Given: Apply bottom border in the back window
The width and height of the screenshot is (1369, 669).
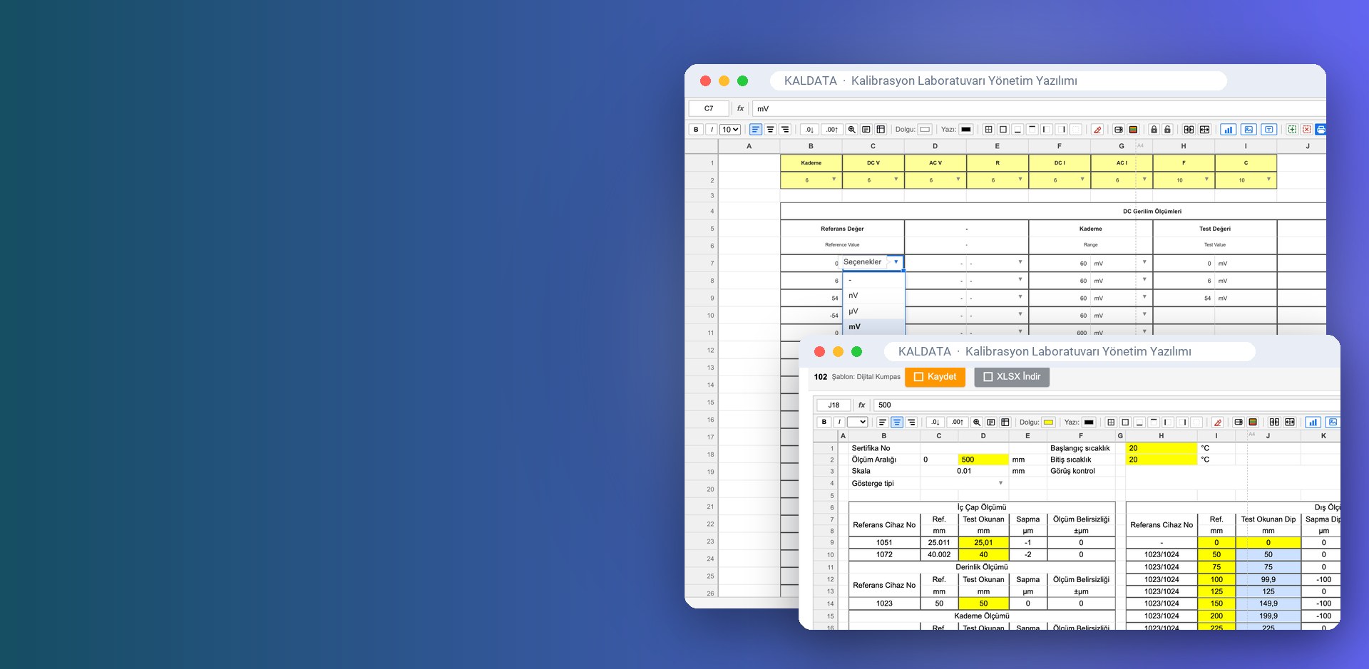Looking at the screenshot, I should coord(1017,130).
